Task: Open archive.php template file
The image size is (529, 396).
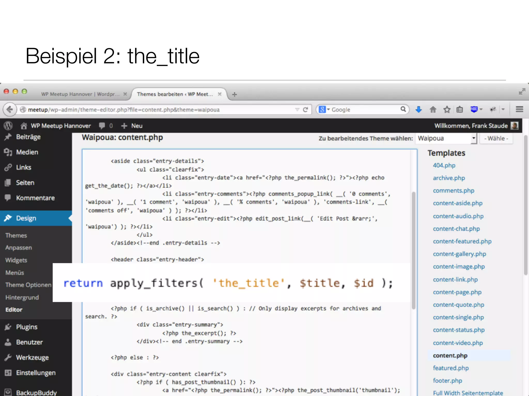Action: (449, 178)
